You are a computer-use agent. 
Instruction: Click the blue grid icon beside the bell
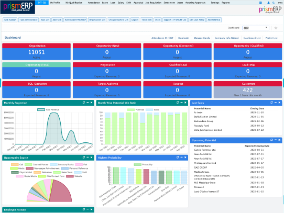tap(260, 3)
